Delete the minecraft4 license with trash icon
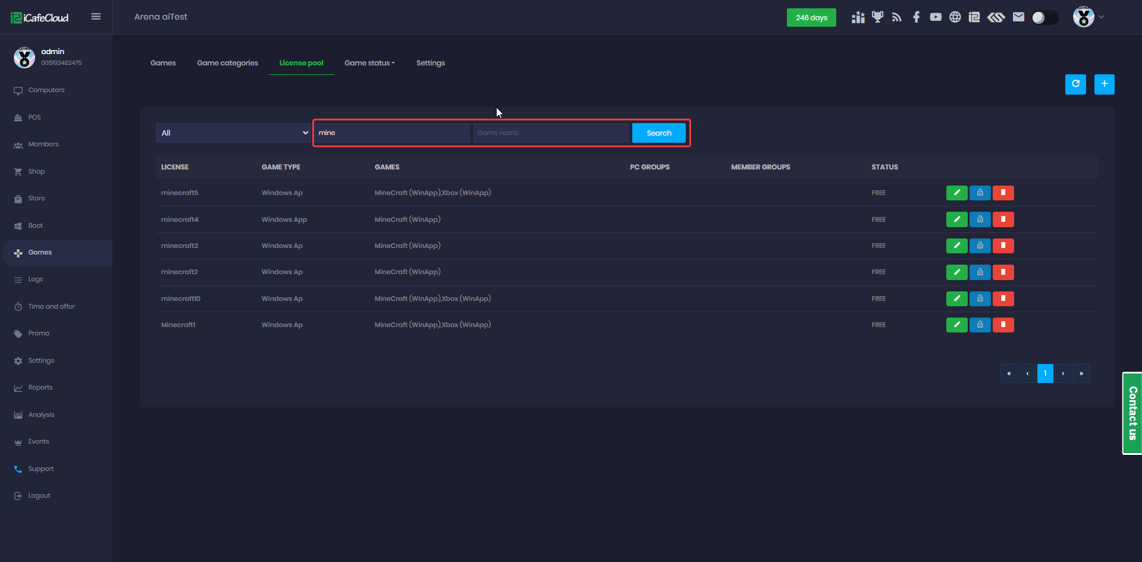Viewport: 1142px width, 562px height. pos(1003,219)
